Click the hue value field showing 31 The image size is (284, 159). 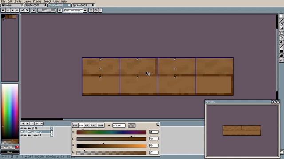[x=154, y=132]
